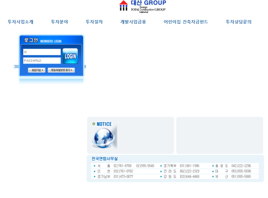The image size is (268, 198).
Task: Select 인천 phone 032)761-0702
Action: pyautogui.click(x=123, y=171)
